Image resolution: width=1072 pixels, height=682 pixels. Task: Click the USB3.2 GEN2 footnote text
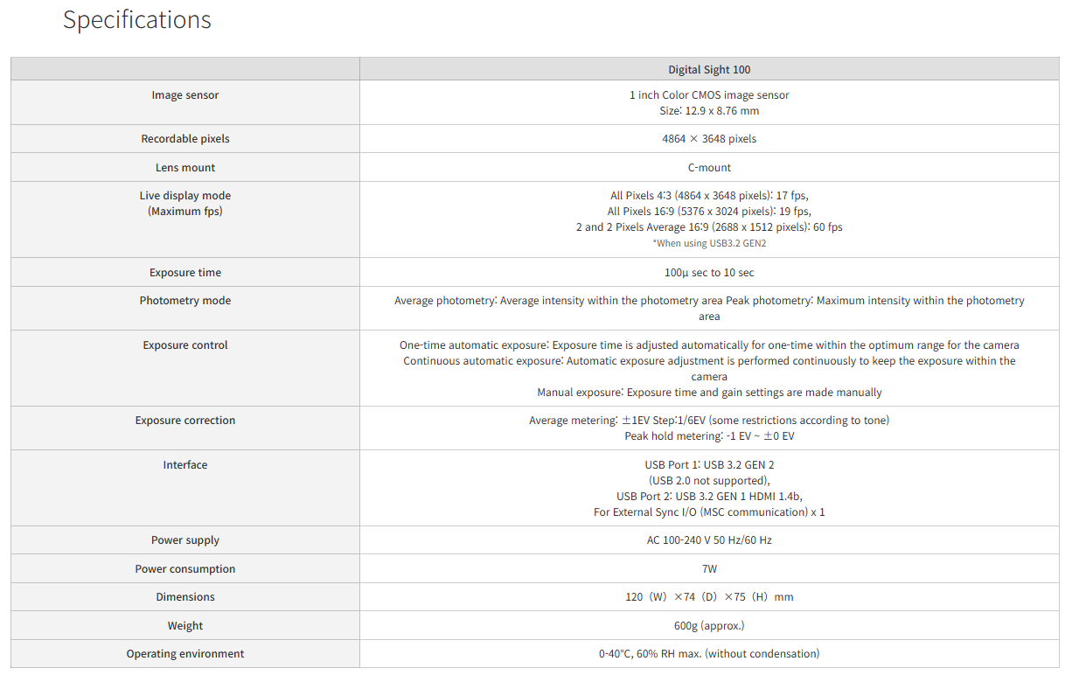(x=709, y=244)
